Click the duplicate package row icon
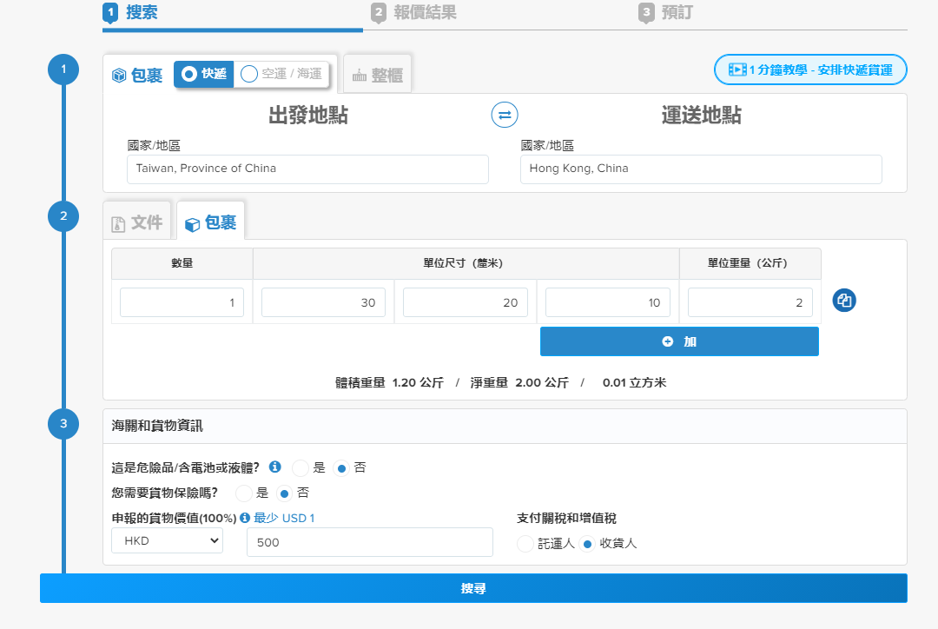 point(844,300)
